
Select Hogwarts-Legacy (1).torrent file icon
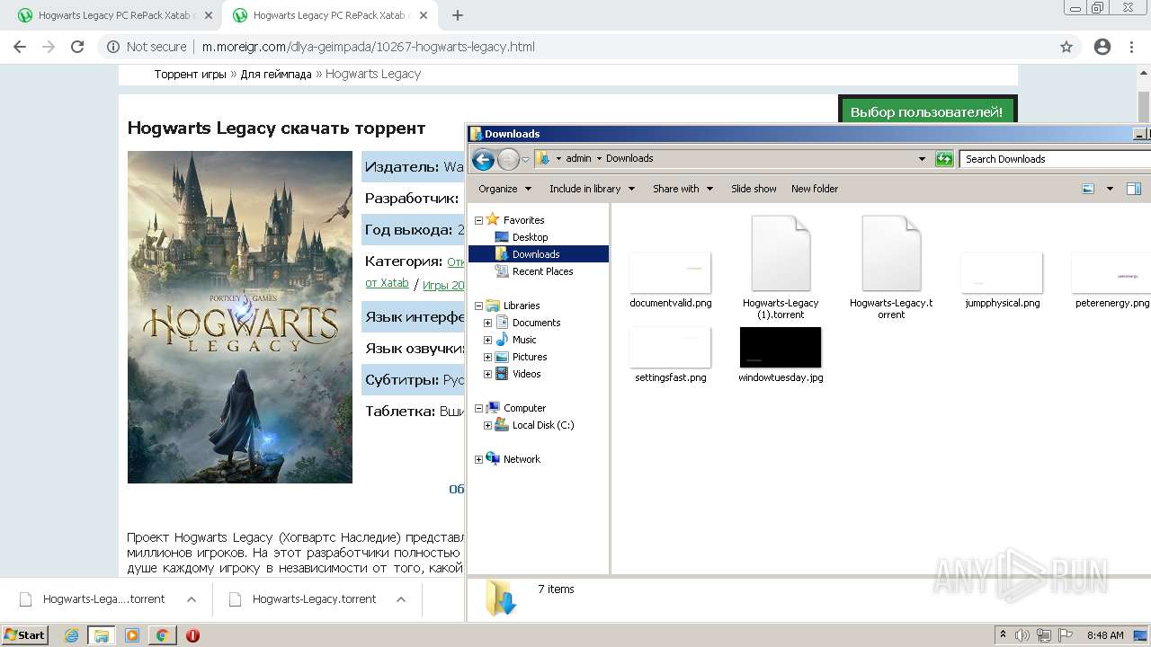click(781, 253)
